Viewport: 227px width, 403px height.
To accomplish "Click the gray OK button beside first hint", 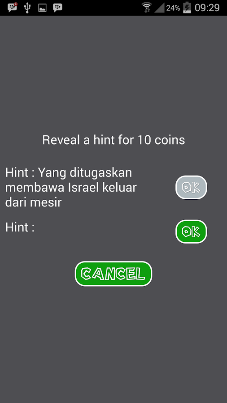I will (191, 187).
